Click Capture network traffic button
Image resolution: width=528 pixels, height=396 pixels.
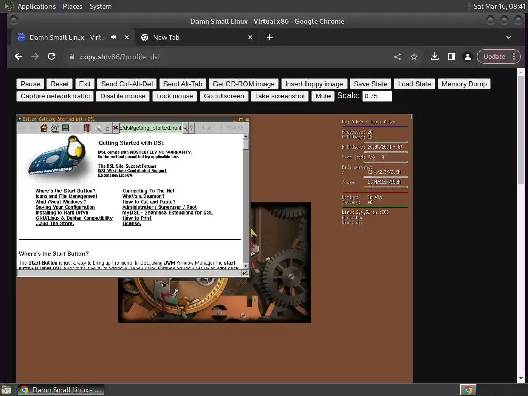(55, 96)
